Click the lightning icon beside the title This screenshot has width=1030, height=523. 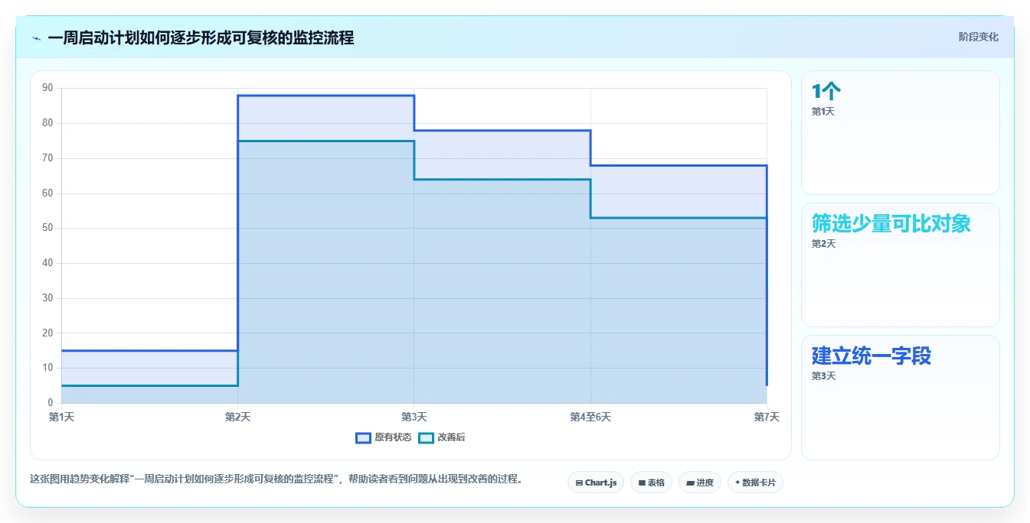point(36,38)
